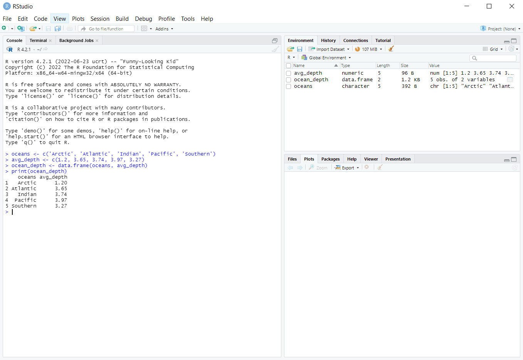Close the Terminal tab
This screenshot has height=360, width=523.
(x=50, y=41)
